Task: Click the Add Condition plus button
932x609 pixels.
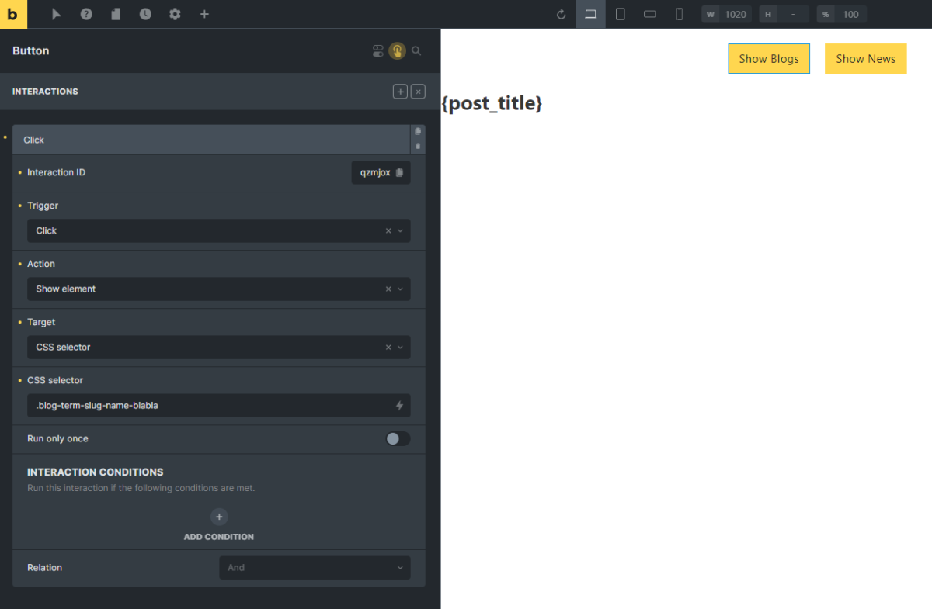Action: click(x=219, y=517)
